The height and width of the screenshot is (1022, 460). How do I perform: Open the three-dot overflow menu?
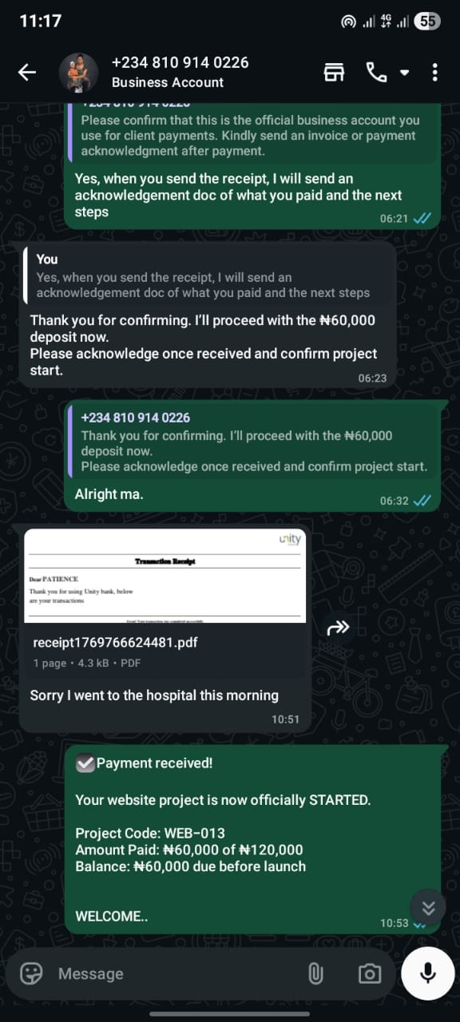point(436,71)
